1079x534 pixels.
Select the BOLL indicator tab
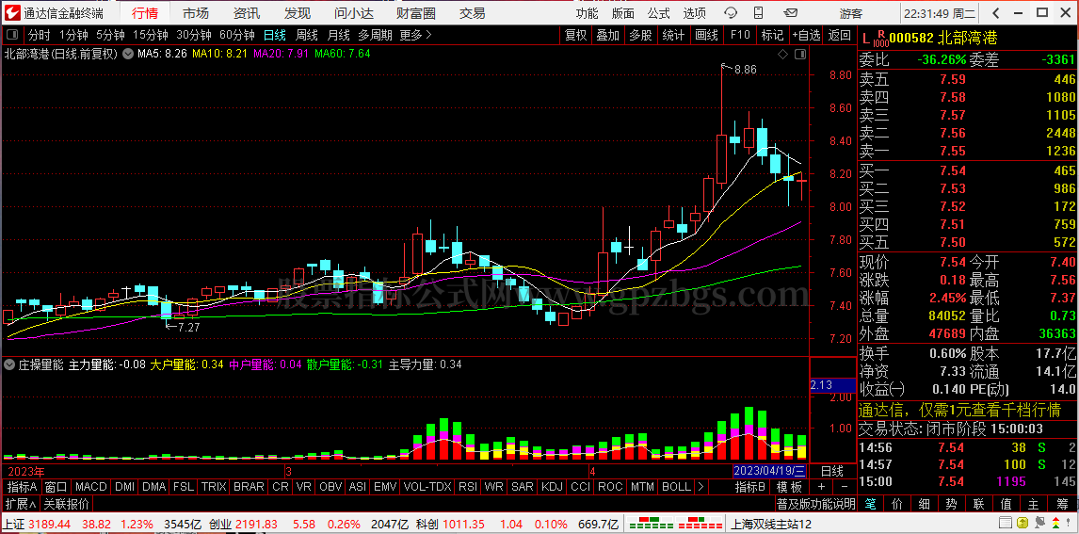pos(676,487)
